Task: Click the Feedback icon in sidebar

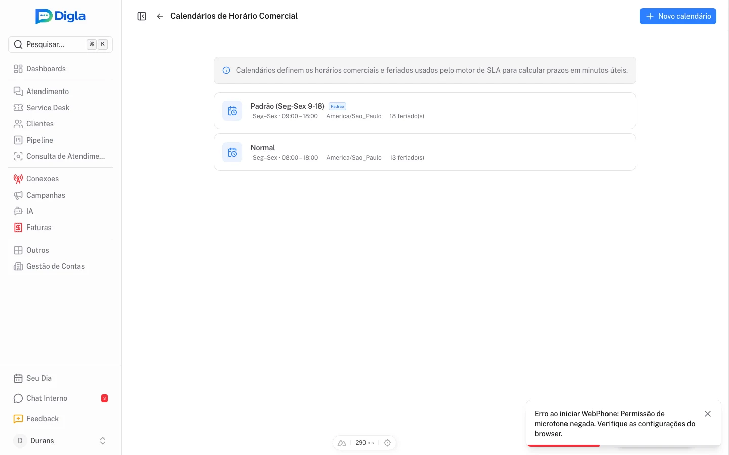Action: pyautogui.click(x=18, y=419)
